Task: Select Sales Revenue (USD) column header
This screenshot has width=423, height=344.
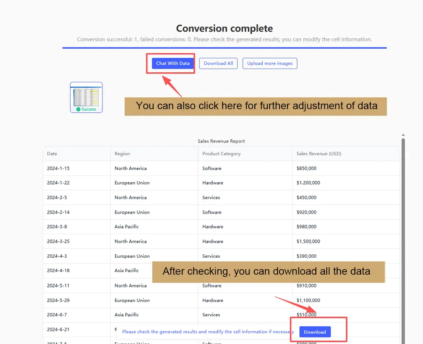Action: 319,154
